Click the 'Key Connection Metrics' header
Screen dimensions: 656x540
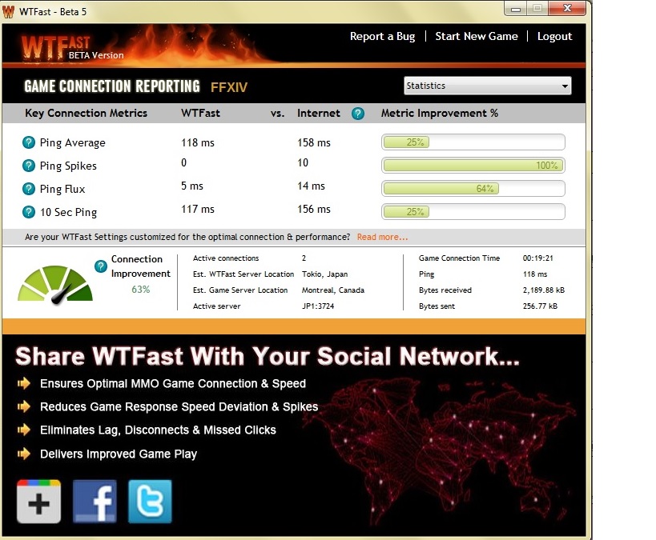click(87, 114)
